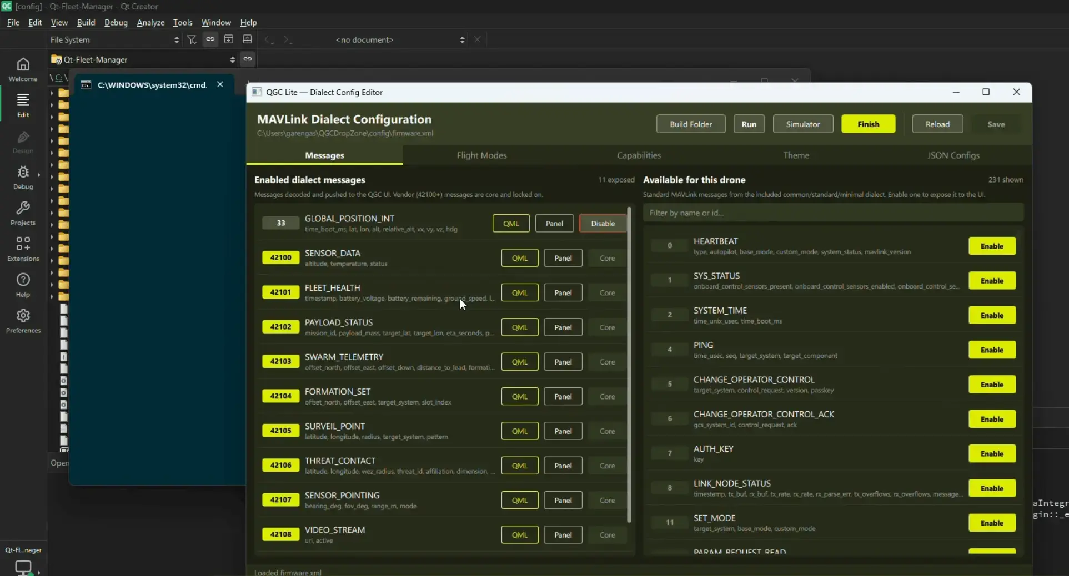Open Projects mode with wrench icon
This screenshot has width=1069, height=576.
pos(23,214)
